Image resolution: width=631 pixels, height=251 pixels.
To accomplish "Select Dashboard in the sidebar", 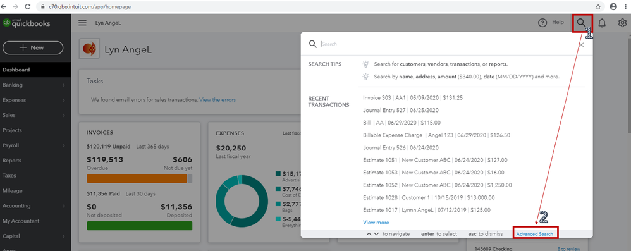I will point(35,70).
